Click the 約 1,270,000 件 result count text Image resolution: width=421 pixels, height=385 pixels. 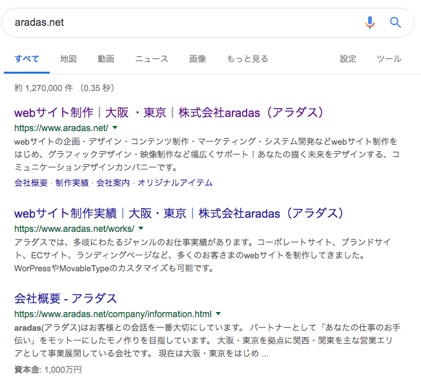click(x=43, y=88)
